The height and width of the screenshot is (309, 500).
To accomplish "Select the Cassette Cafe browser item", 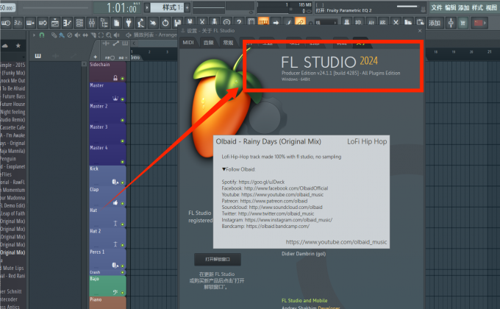I will point(12,127).
